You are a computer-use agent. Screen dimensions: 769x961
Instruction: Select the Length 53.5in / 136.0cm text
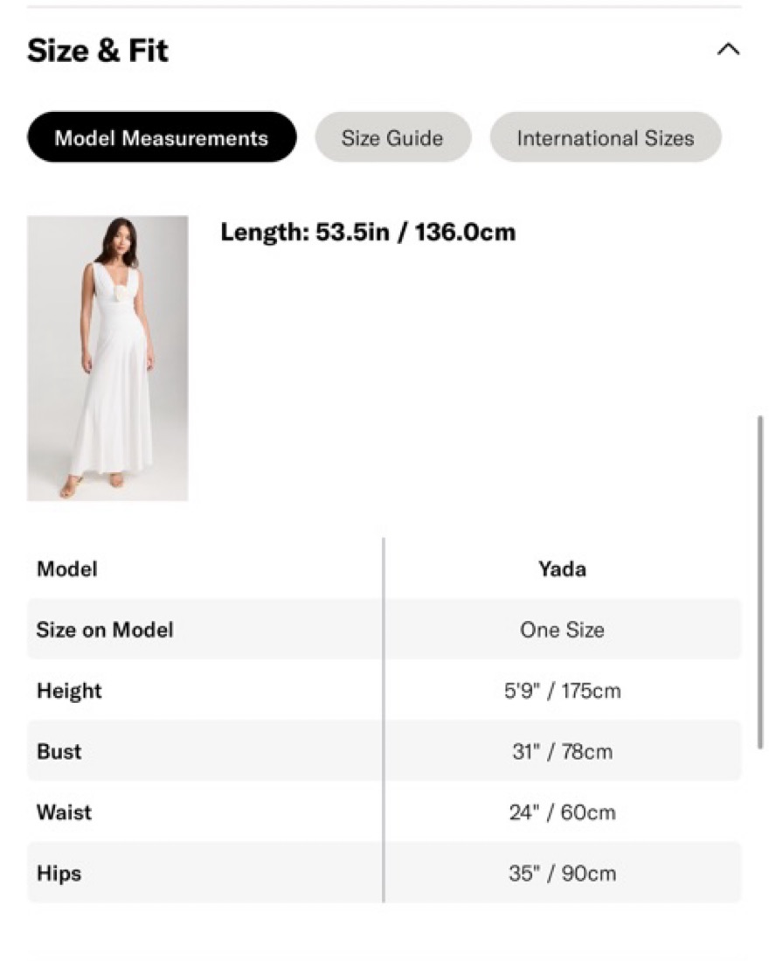368,232
